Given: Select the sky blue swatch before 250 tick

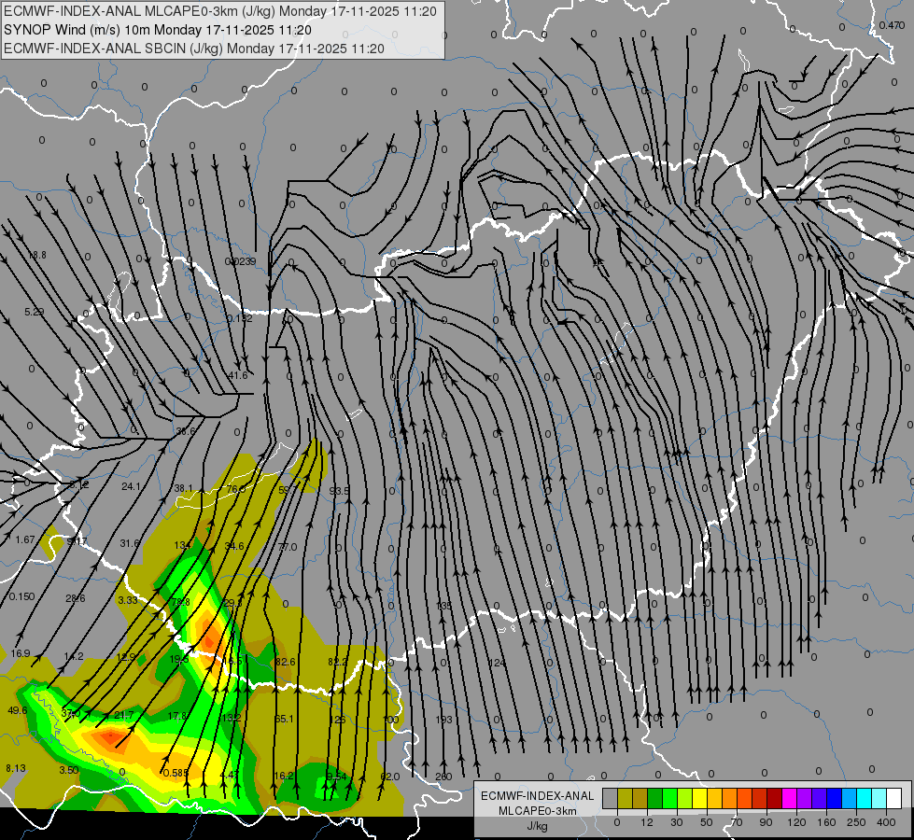Looking at the screenshot, I should (x=850, y=798).
